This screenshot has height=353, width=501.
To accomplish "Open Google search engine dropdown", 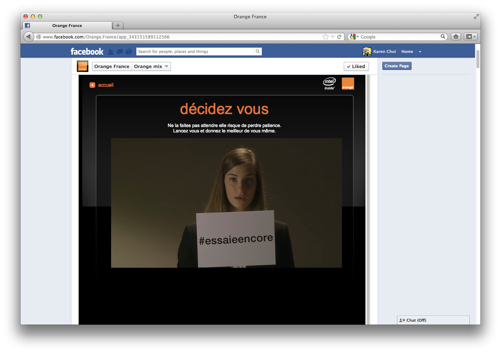I will pyautogui.click(x=354, y=37).
